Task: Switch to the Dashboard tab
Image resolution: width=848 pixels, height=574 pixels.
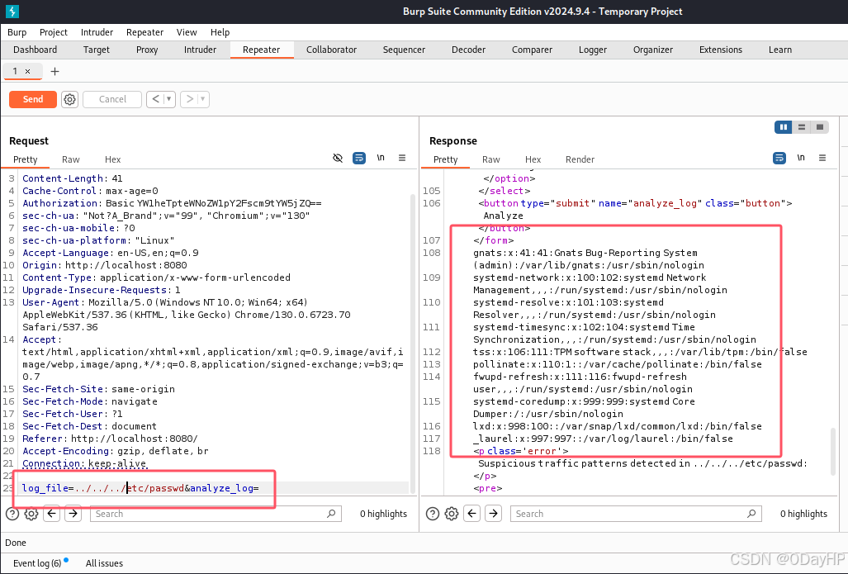Action: click(x=36, y=50)
